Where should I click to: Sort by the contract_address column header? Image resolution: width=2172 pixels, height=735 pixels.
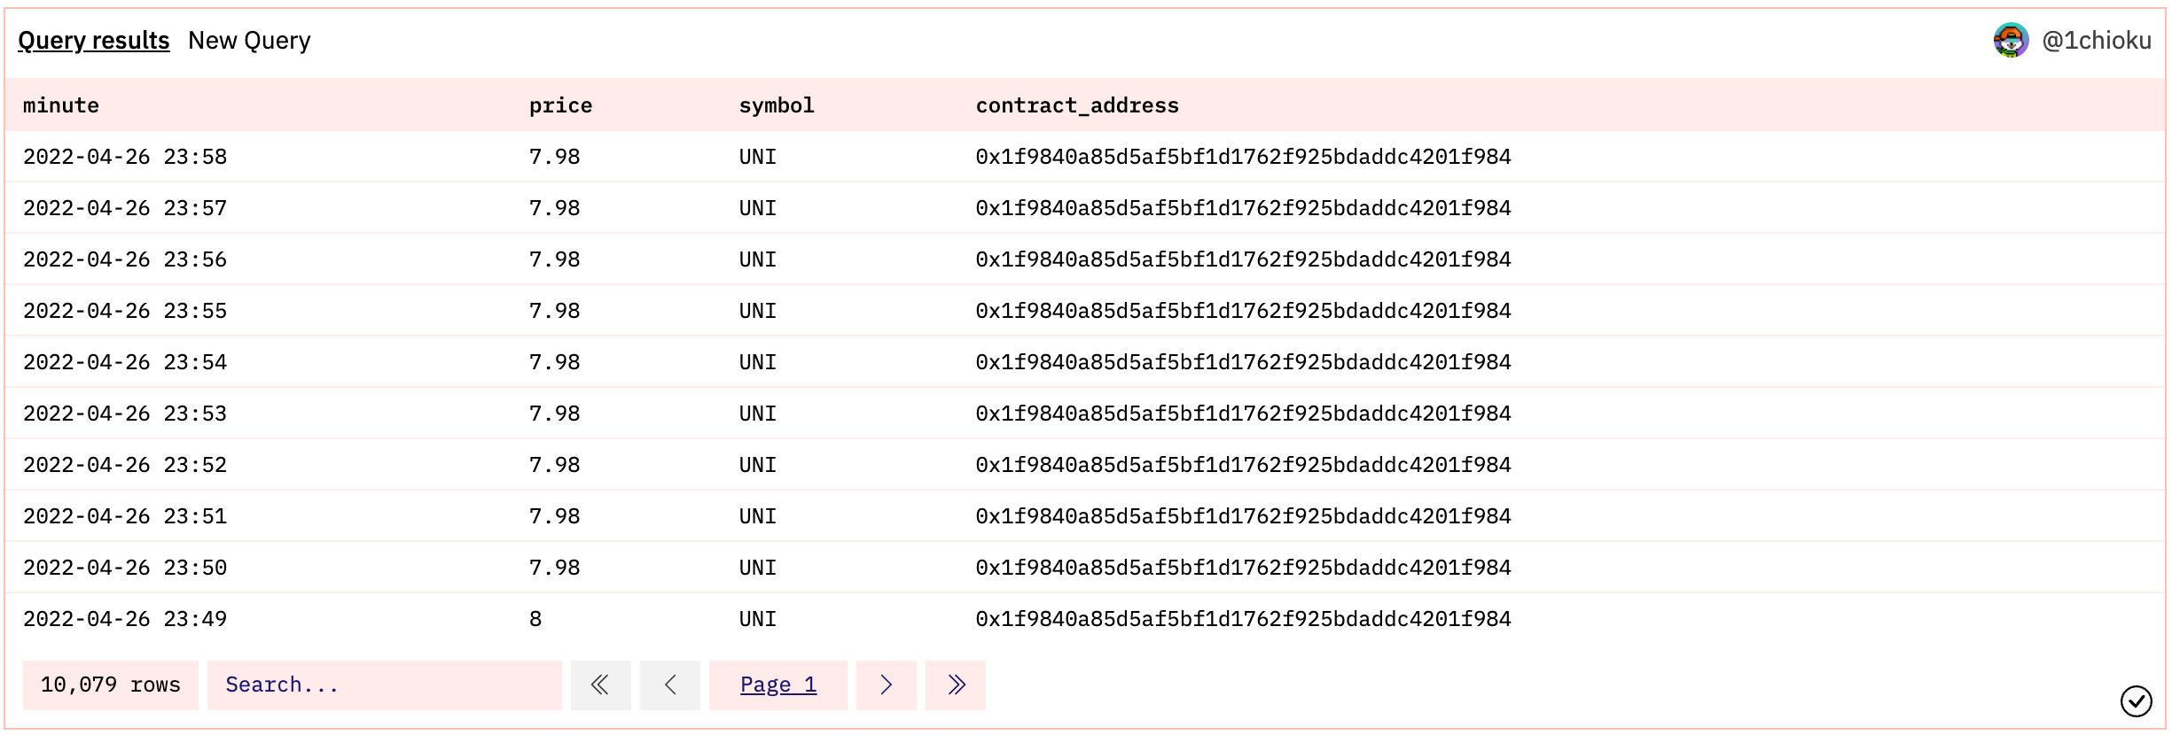[x=1077, y=105]
